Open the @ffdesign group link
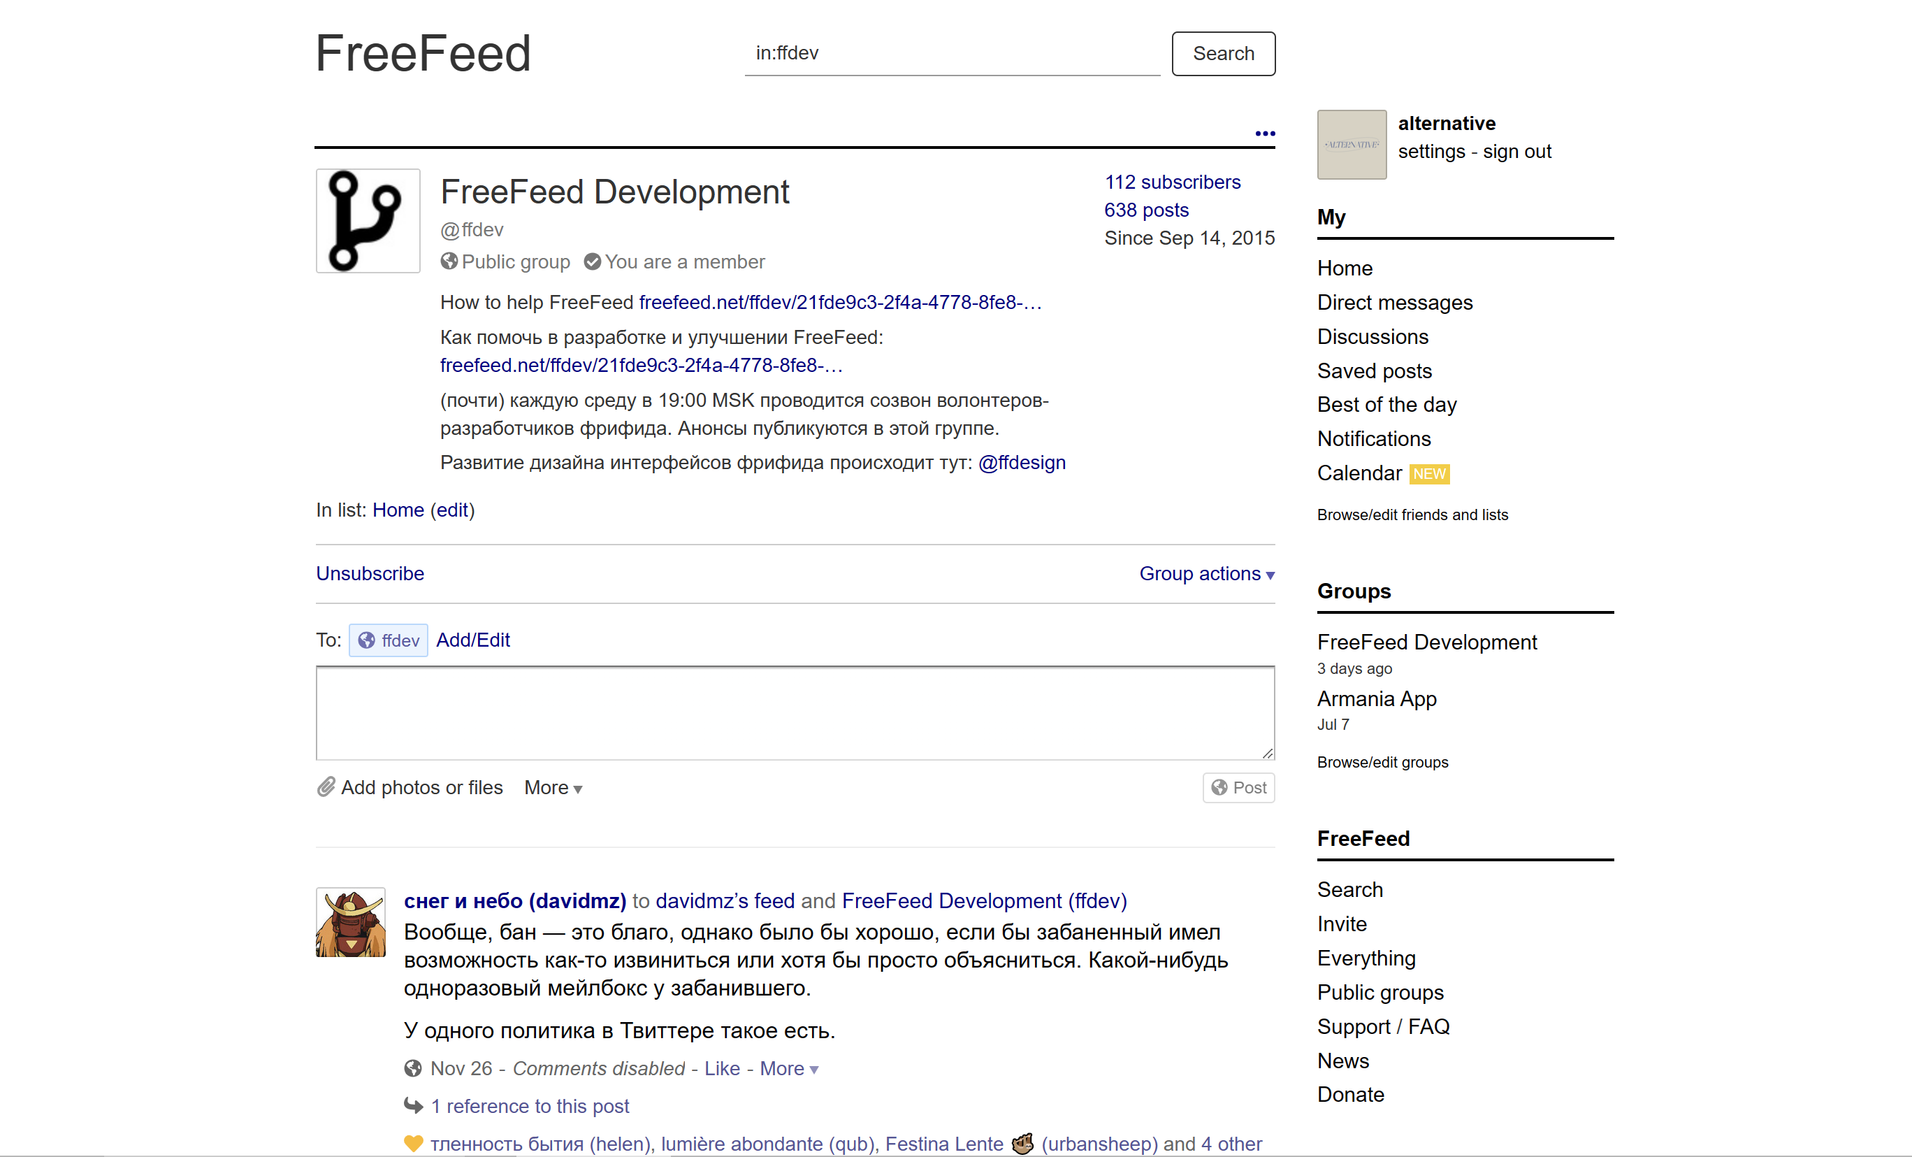The image size is (1912, 1157). pos(1022,463)
